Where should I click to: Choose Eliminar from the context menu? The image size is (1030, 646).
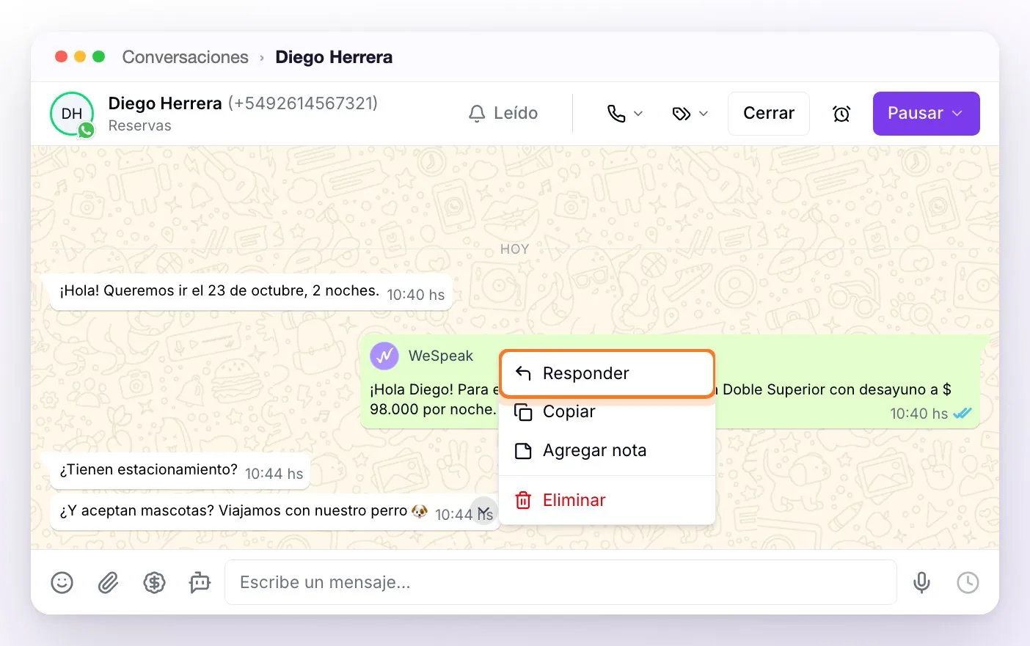pyautogui.click(x=607, y=500)
